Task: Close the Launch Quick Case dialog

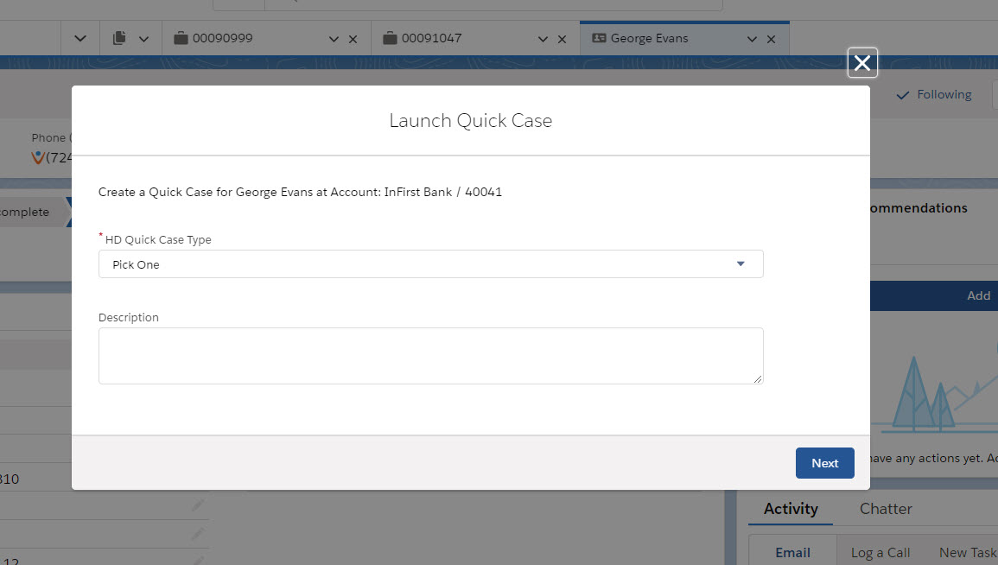Action: click(861, 63)
